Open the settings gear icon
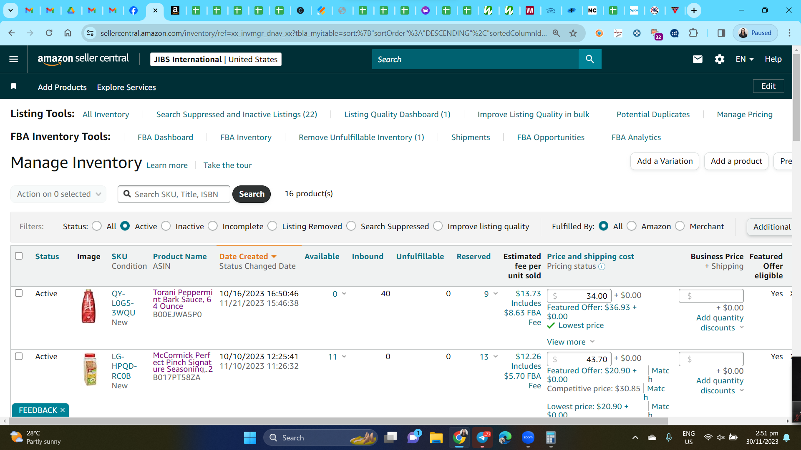 [x=719, y=59]
